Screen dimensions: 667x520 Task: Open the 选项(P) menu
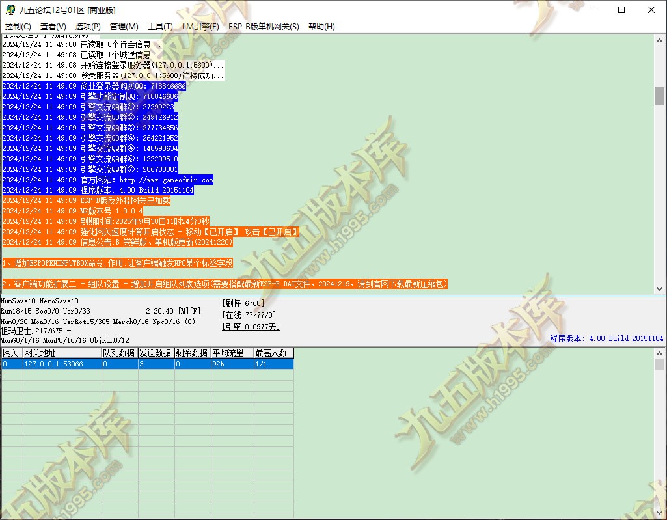88,27
